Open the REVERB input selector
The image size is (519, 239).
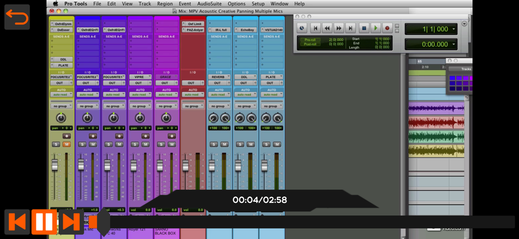point(219,77)
